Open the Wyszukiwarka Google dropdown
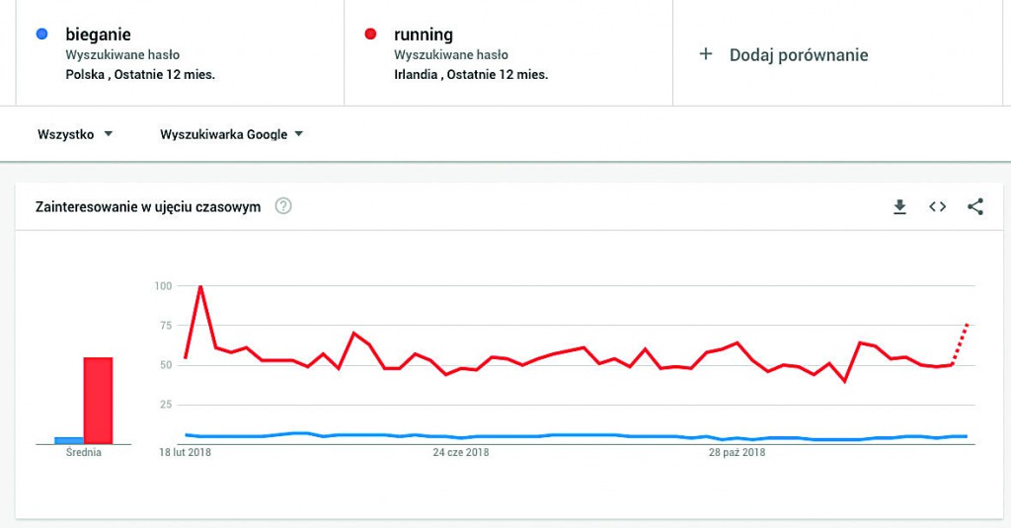Screen dimensions: 1011x528 coord(231,134)
